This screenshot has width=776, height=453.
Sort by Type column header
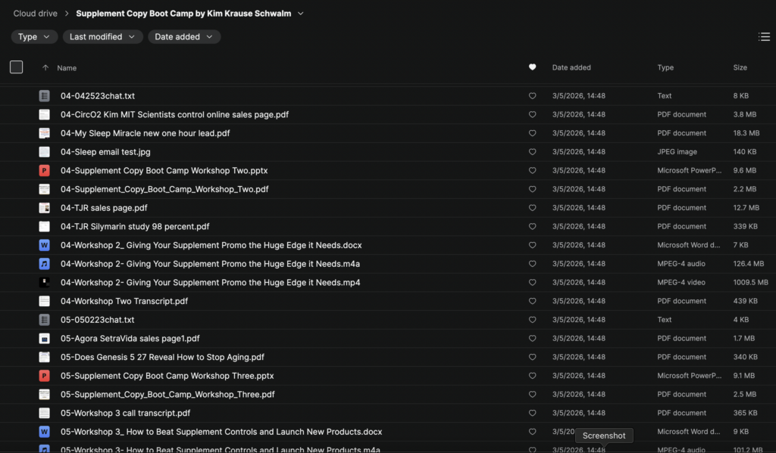(x=665, y=67)
